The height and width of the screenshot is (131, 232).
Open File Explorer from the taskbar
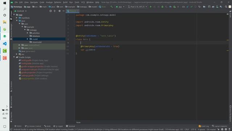pyautogui.click(x=5, y=22)
